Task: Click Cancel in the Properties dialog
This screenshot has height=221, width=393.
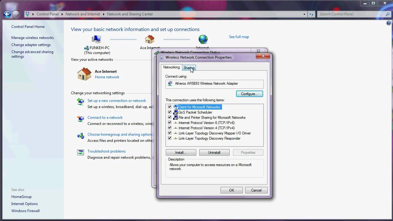Action: coord(256,190)
